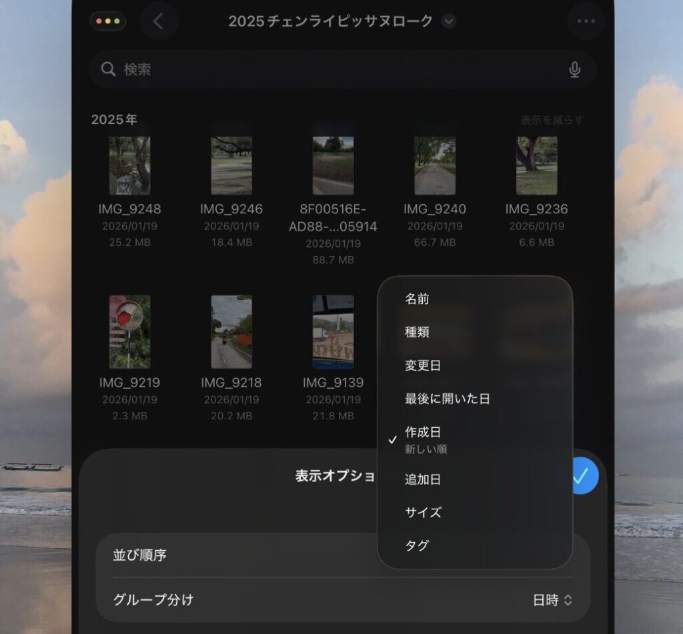Select 最後に開いた日 sort option
This screenshot has height=634, width=683.
[447, 399]
